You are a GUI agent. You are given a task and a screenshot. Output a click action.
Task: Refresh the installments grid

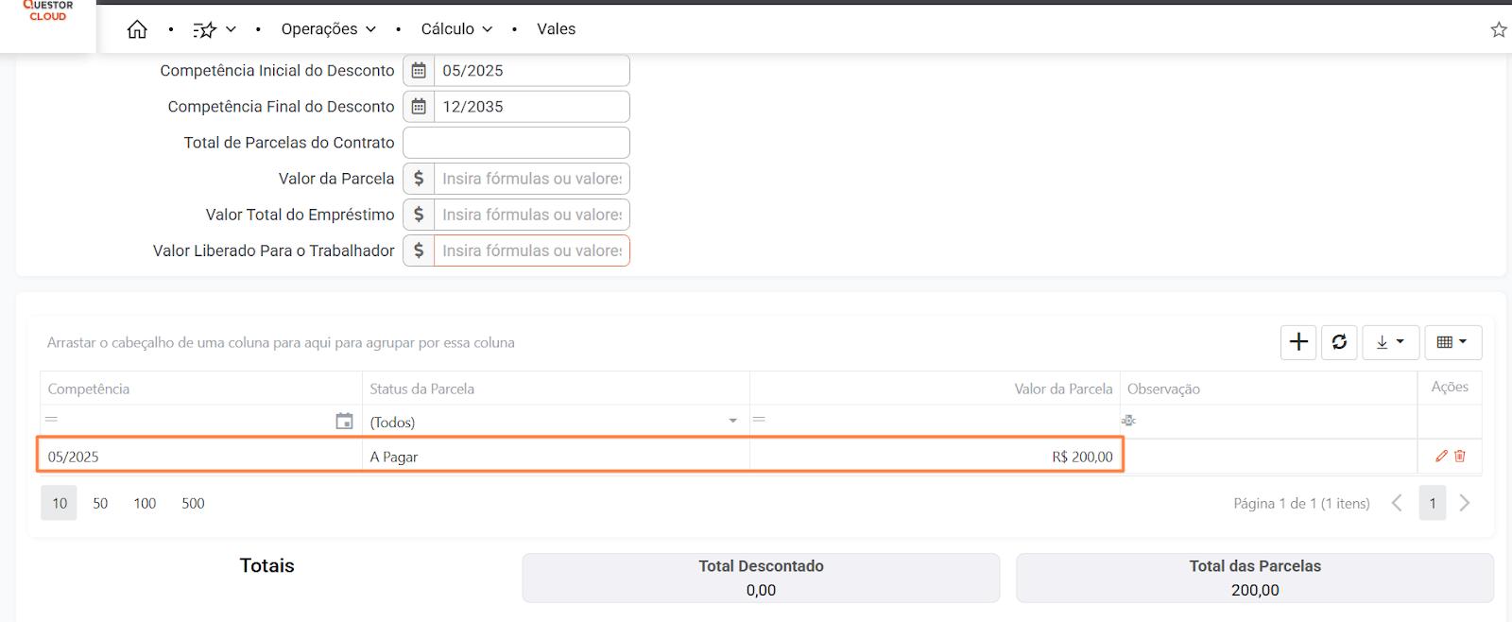point(1339,342)
